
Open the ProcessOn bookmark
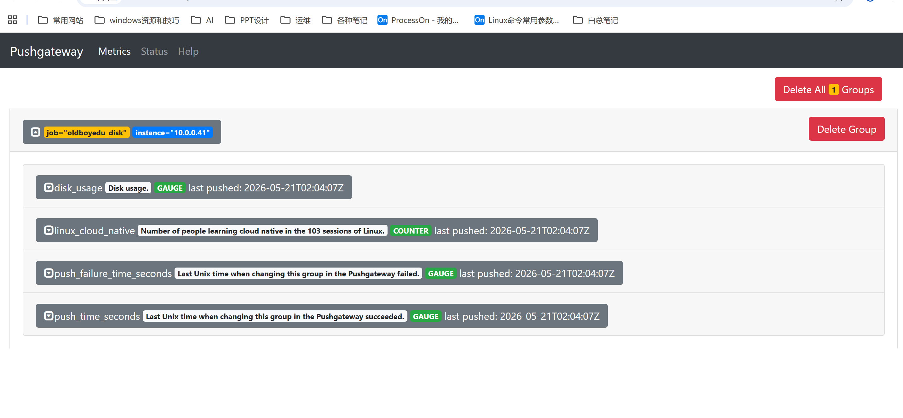click(x=418, y=20)
